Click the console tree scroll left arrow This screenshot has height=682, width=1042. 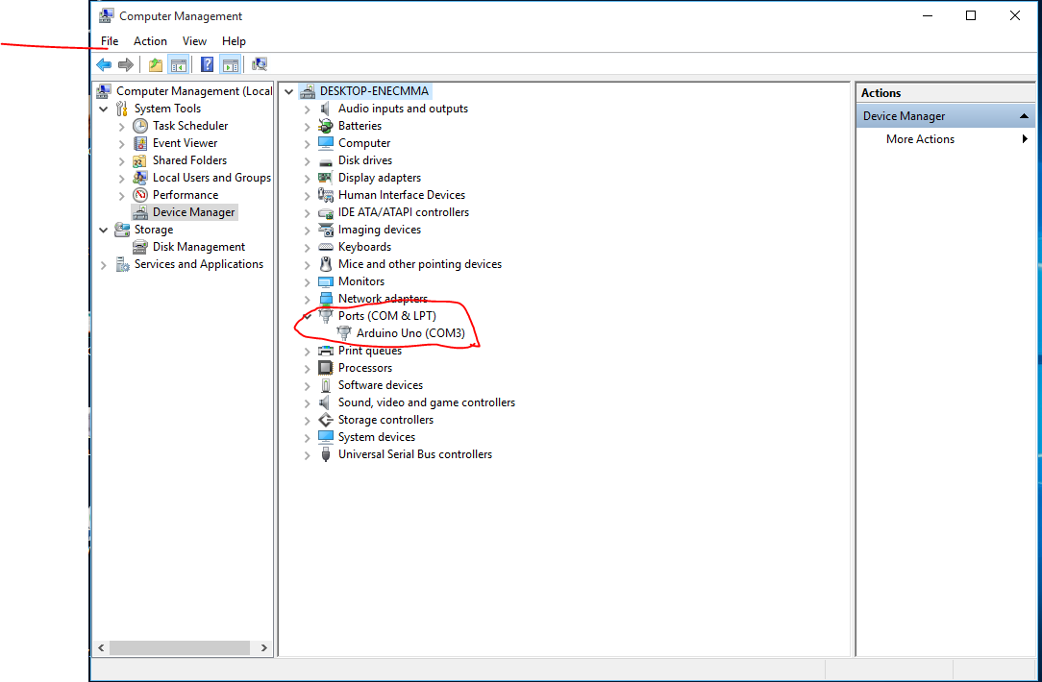coord(101,647)
